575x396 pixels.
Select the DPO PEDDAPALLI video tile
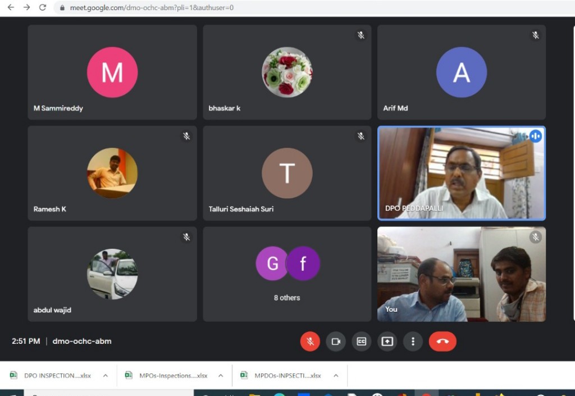click(x=461, y=173)
